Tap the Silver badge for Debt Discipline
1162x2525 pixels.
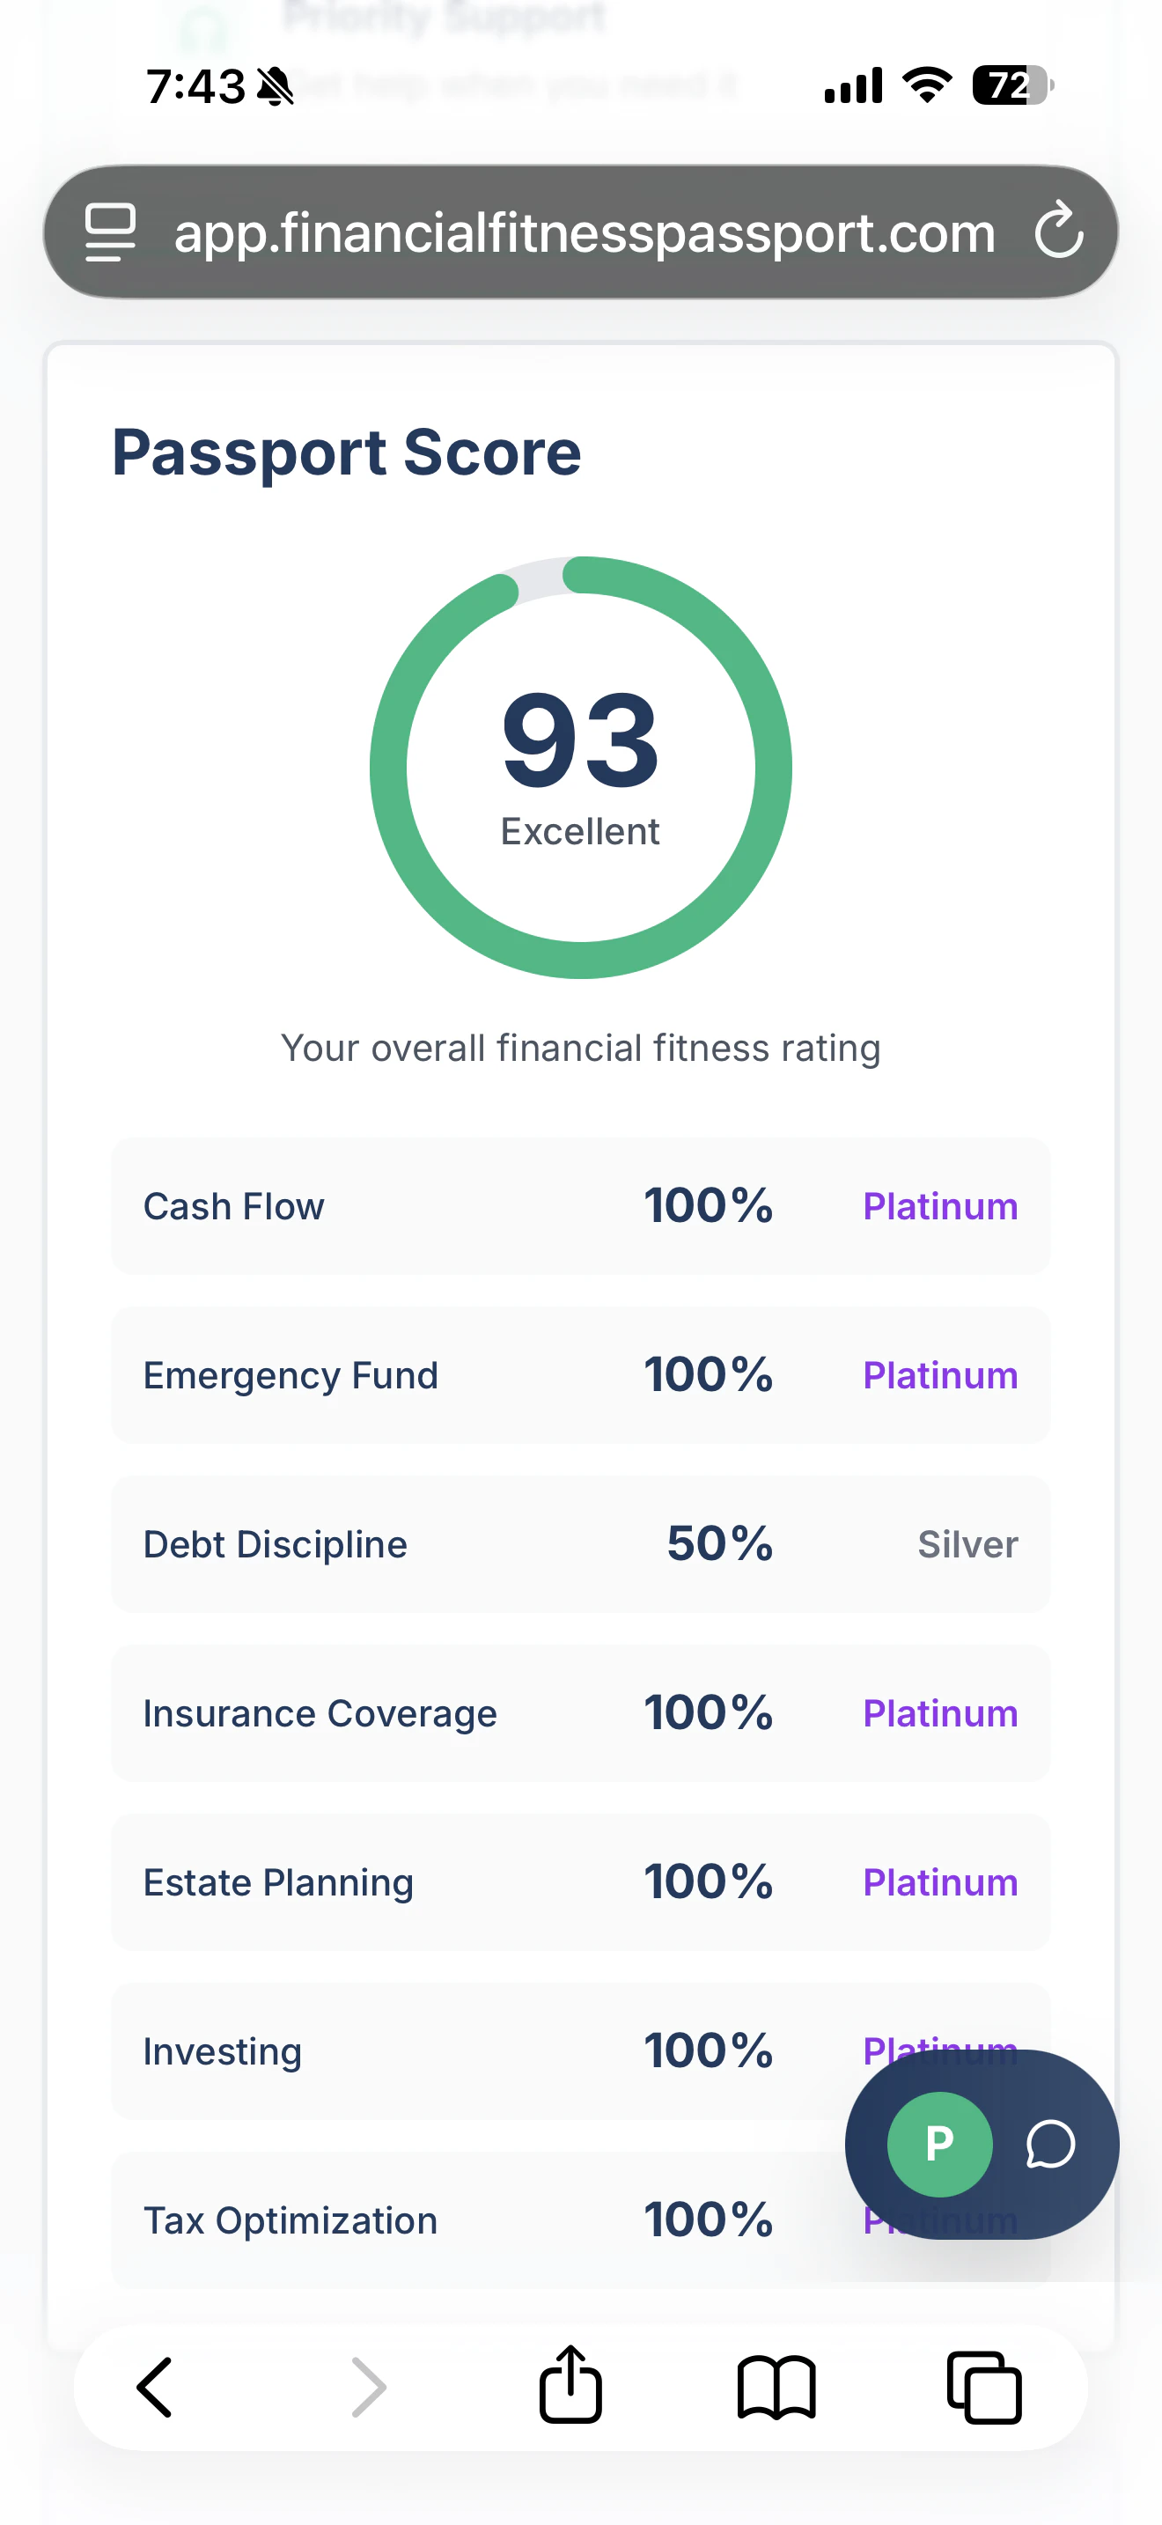967,1545
